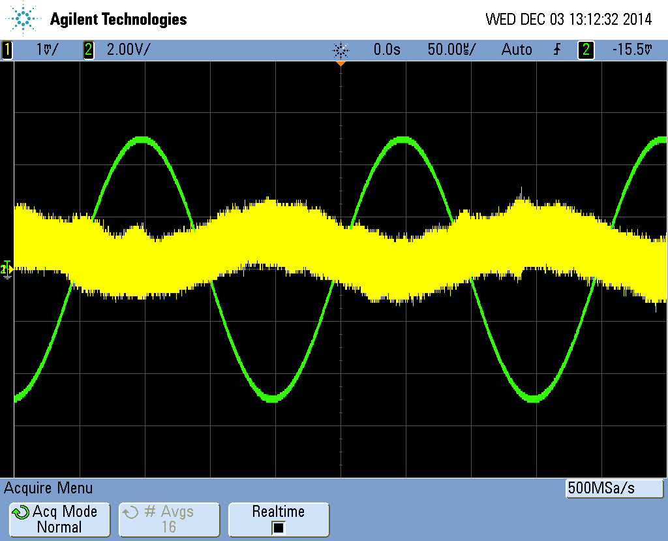Select the green channel 2 indicator badge
668x541 pixels.
pyautogui.click(x=88, y=50)
